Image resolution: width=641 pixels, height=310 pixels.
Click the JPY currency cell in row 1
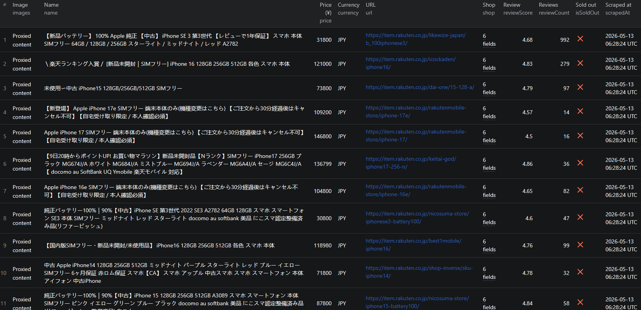pyautogui.click(x=342, y=40)
